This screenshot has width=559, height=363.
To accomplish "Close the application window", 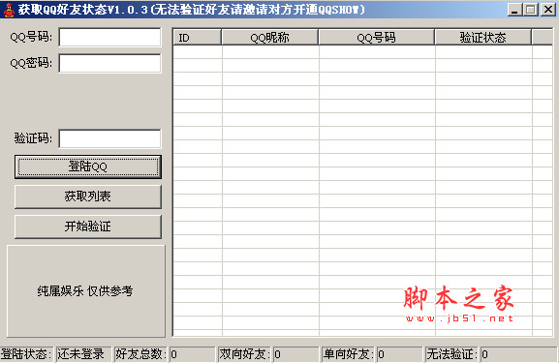I will tap(547, 10).
